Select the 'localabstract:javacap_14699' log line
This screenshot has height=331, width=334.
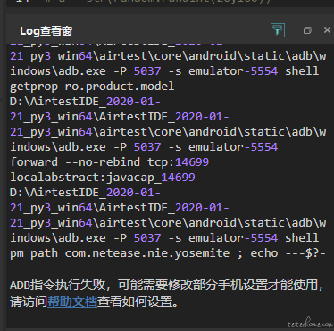pyautogui.click(x=103, y=178)
